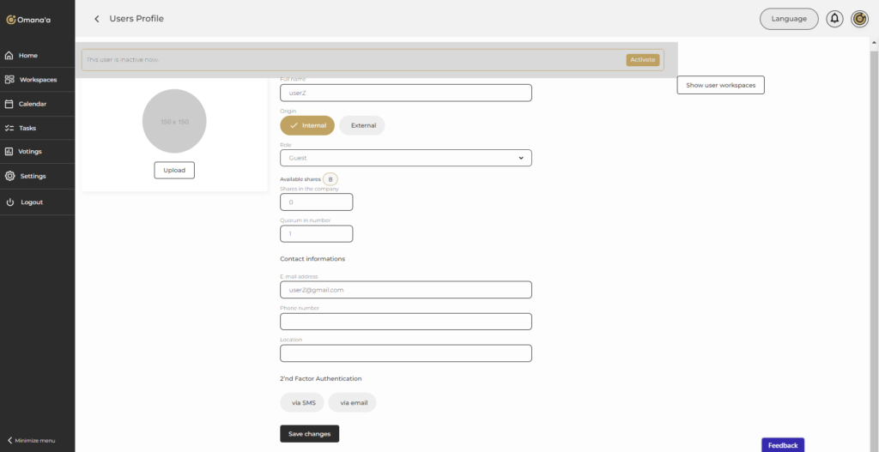Open the notifications bell
The image size is (879, 452).
(x=834, y=19)
